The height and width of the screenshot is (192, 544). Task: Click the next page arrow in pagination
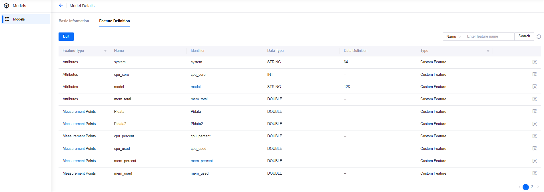click(x=538, y=187)
